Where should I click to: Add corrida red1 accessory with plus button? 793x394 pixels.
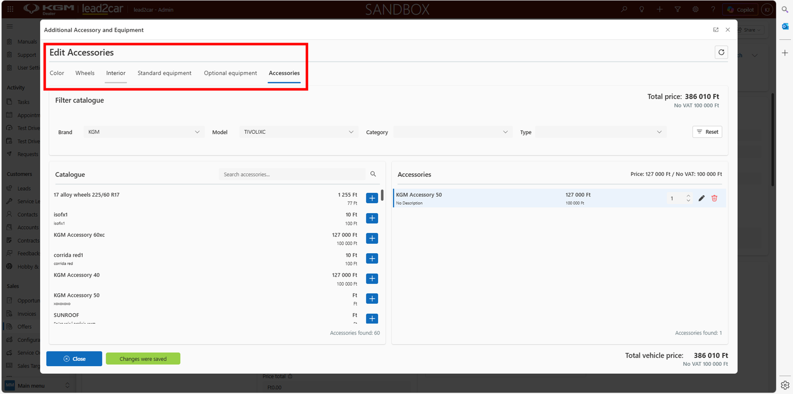[372, 259]
